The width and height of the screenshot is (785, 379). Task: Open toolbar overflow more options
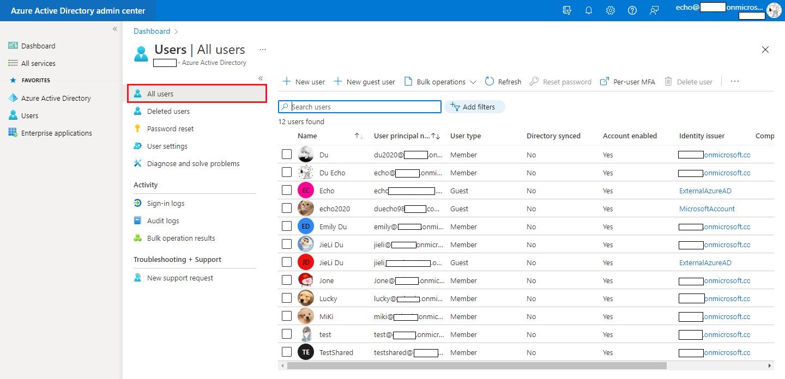click(x=735, y=82)
